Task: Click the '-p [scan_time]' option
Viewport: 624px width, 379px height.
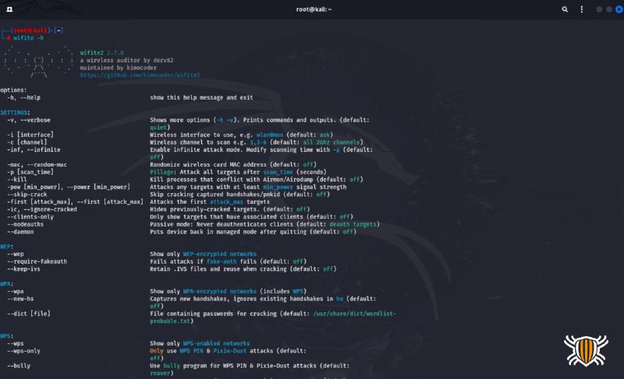Action: (x=30, y=172)
